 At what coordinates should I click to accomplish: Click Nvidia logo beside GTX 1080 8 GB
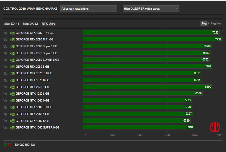12,94
